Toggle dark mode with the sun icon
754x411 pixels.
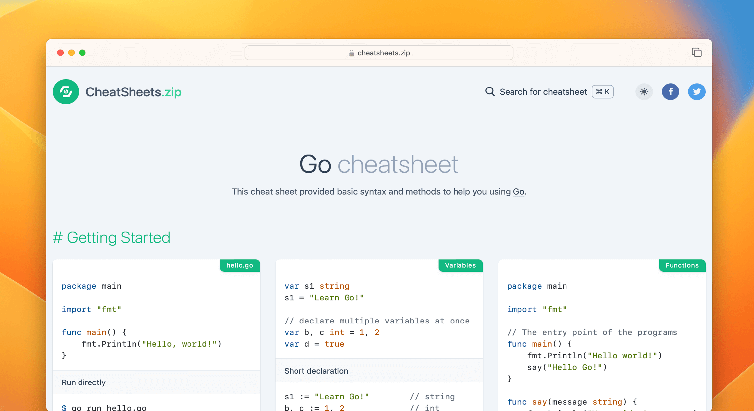pos(644,92)
